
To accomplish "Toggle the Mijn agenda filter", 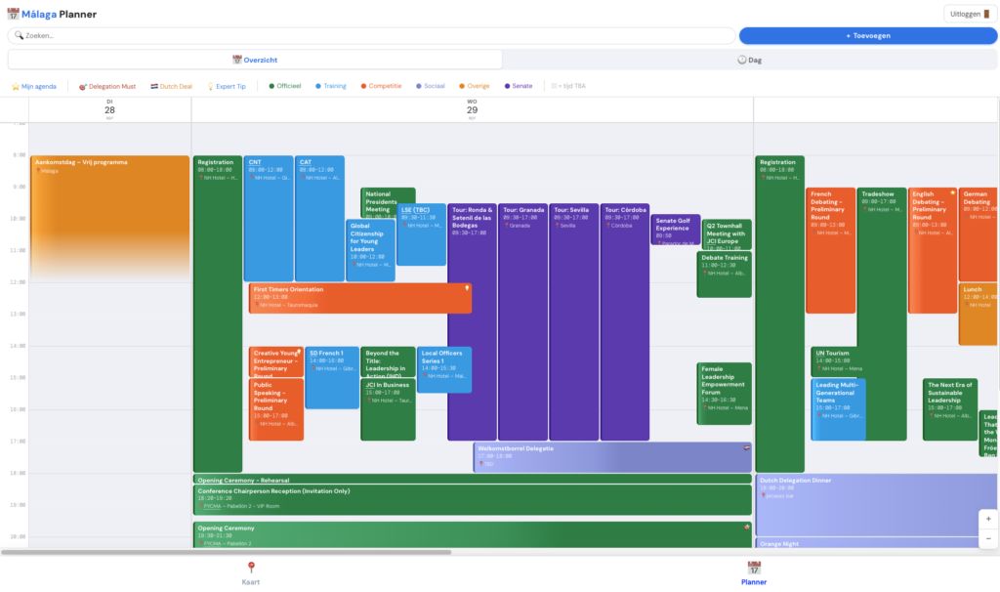I will [34, 86].
